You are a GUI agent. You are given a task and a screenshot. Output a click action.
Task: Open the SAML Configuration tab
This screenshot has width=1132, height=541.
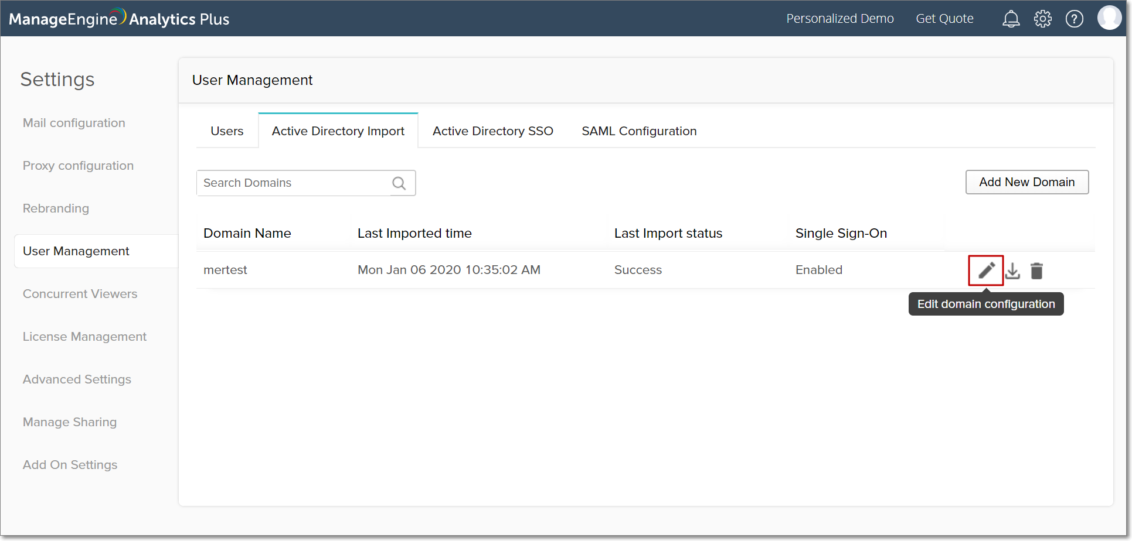pos(639,131)
